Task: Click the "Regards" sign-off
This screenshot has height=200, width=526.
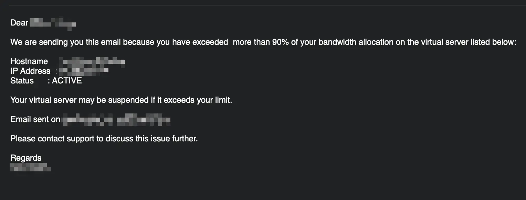Action: pyautogui.click(x=26, y=158)
